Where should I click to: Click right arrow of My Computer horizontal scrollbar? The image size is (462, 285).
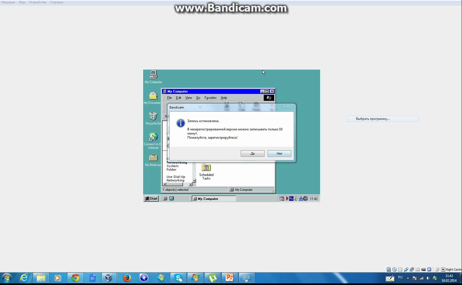point(191,184)
